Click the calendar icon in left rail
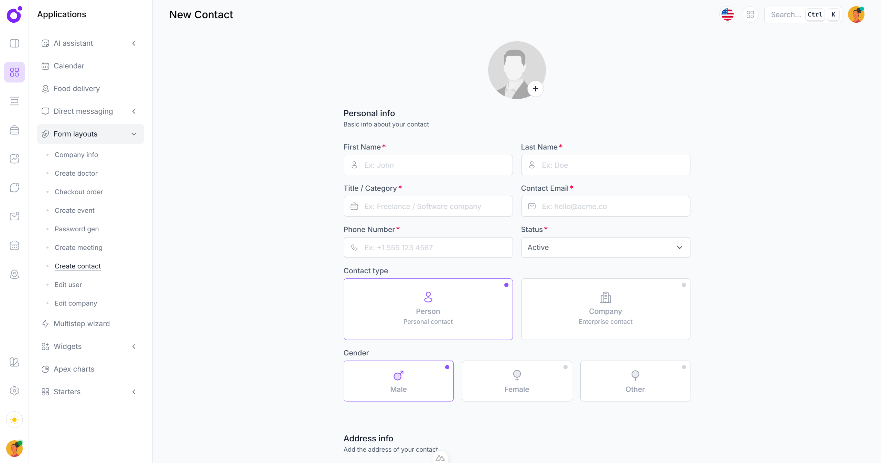 click(x=14, y=245)
